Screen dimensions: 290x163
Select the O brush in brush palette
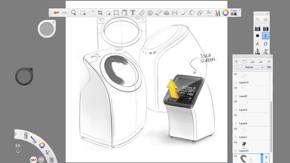266,44
